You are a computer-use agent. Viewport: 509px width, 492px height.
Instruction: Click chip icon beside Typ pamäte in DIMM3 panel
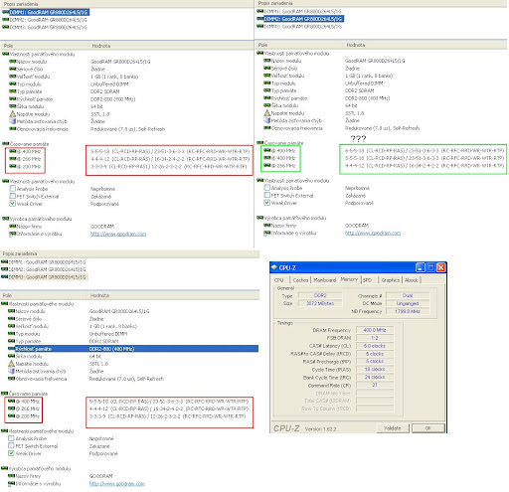pos(11,341)
